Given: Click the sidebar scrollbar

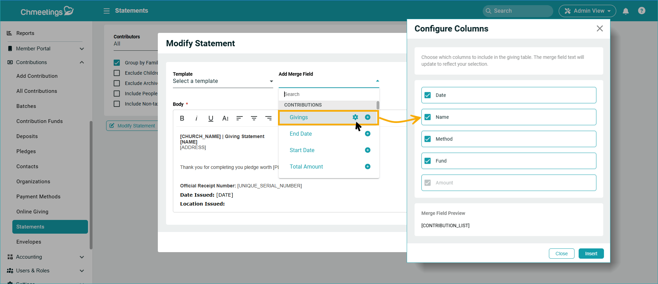Looking at the screenshot, I should pyautogui.click(x=91, y=185).
